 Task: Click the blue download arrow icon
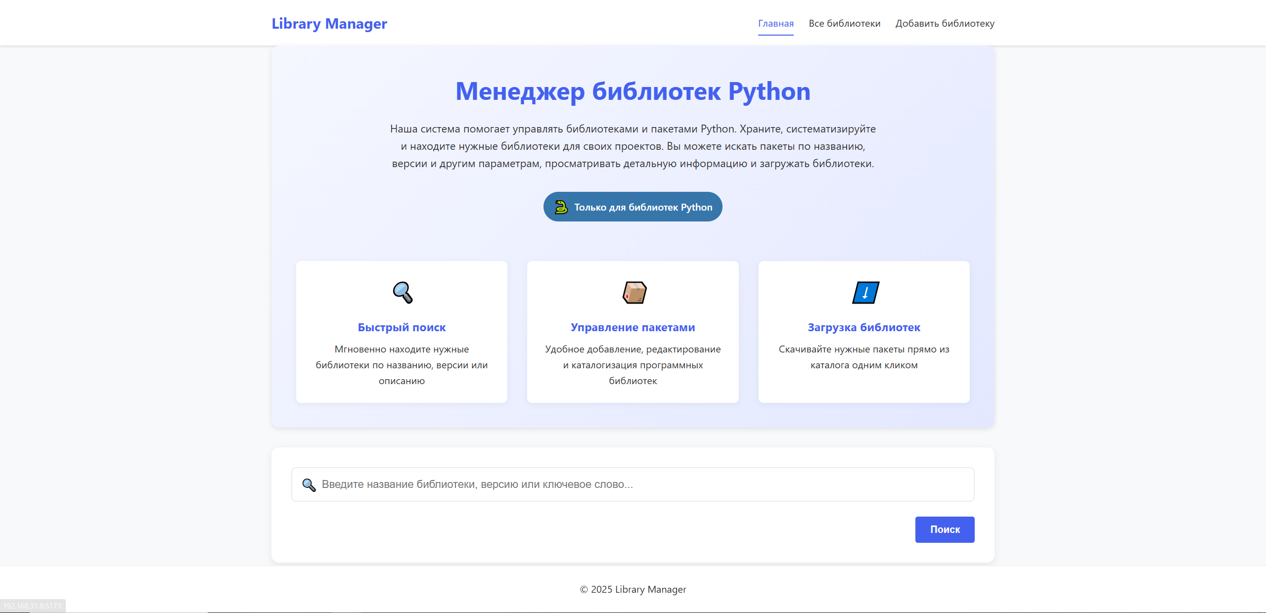coord(865,293)
